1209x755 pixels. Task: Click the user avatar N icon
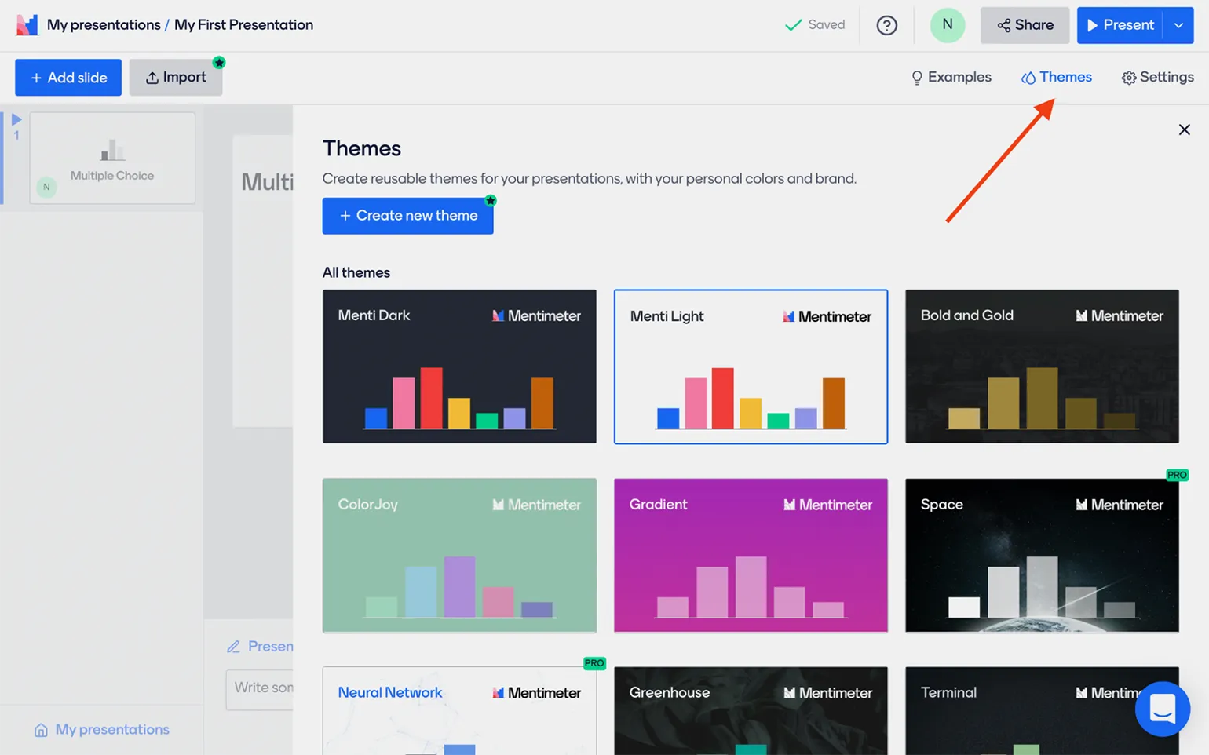(947, 25)
